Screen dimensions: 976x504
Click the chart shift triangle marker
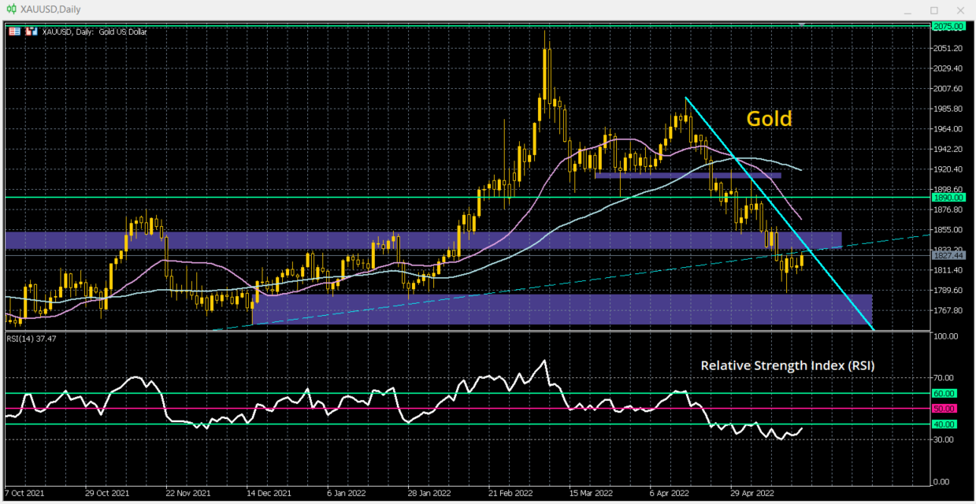click(x=802, y=24)
